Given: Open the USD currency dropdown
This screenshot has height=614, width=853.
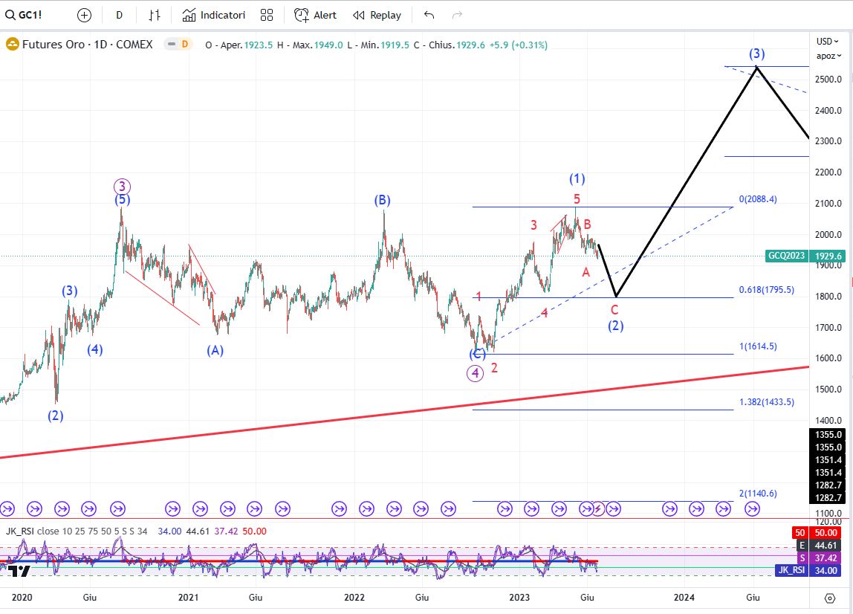Looking at the screenshot, I should click(x=827, y=41).
